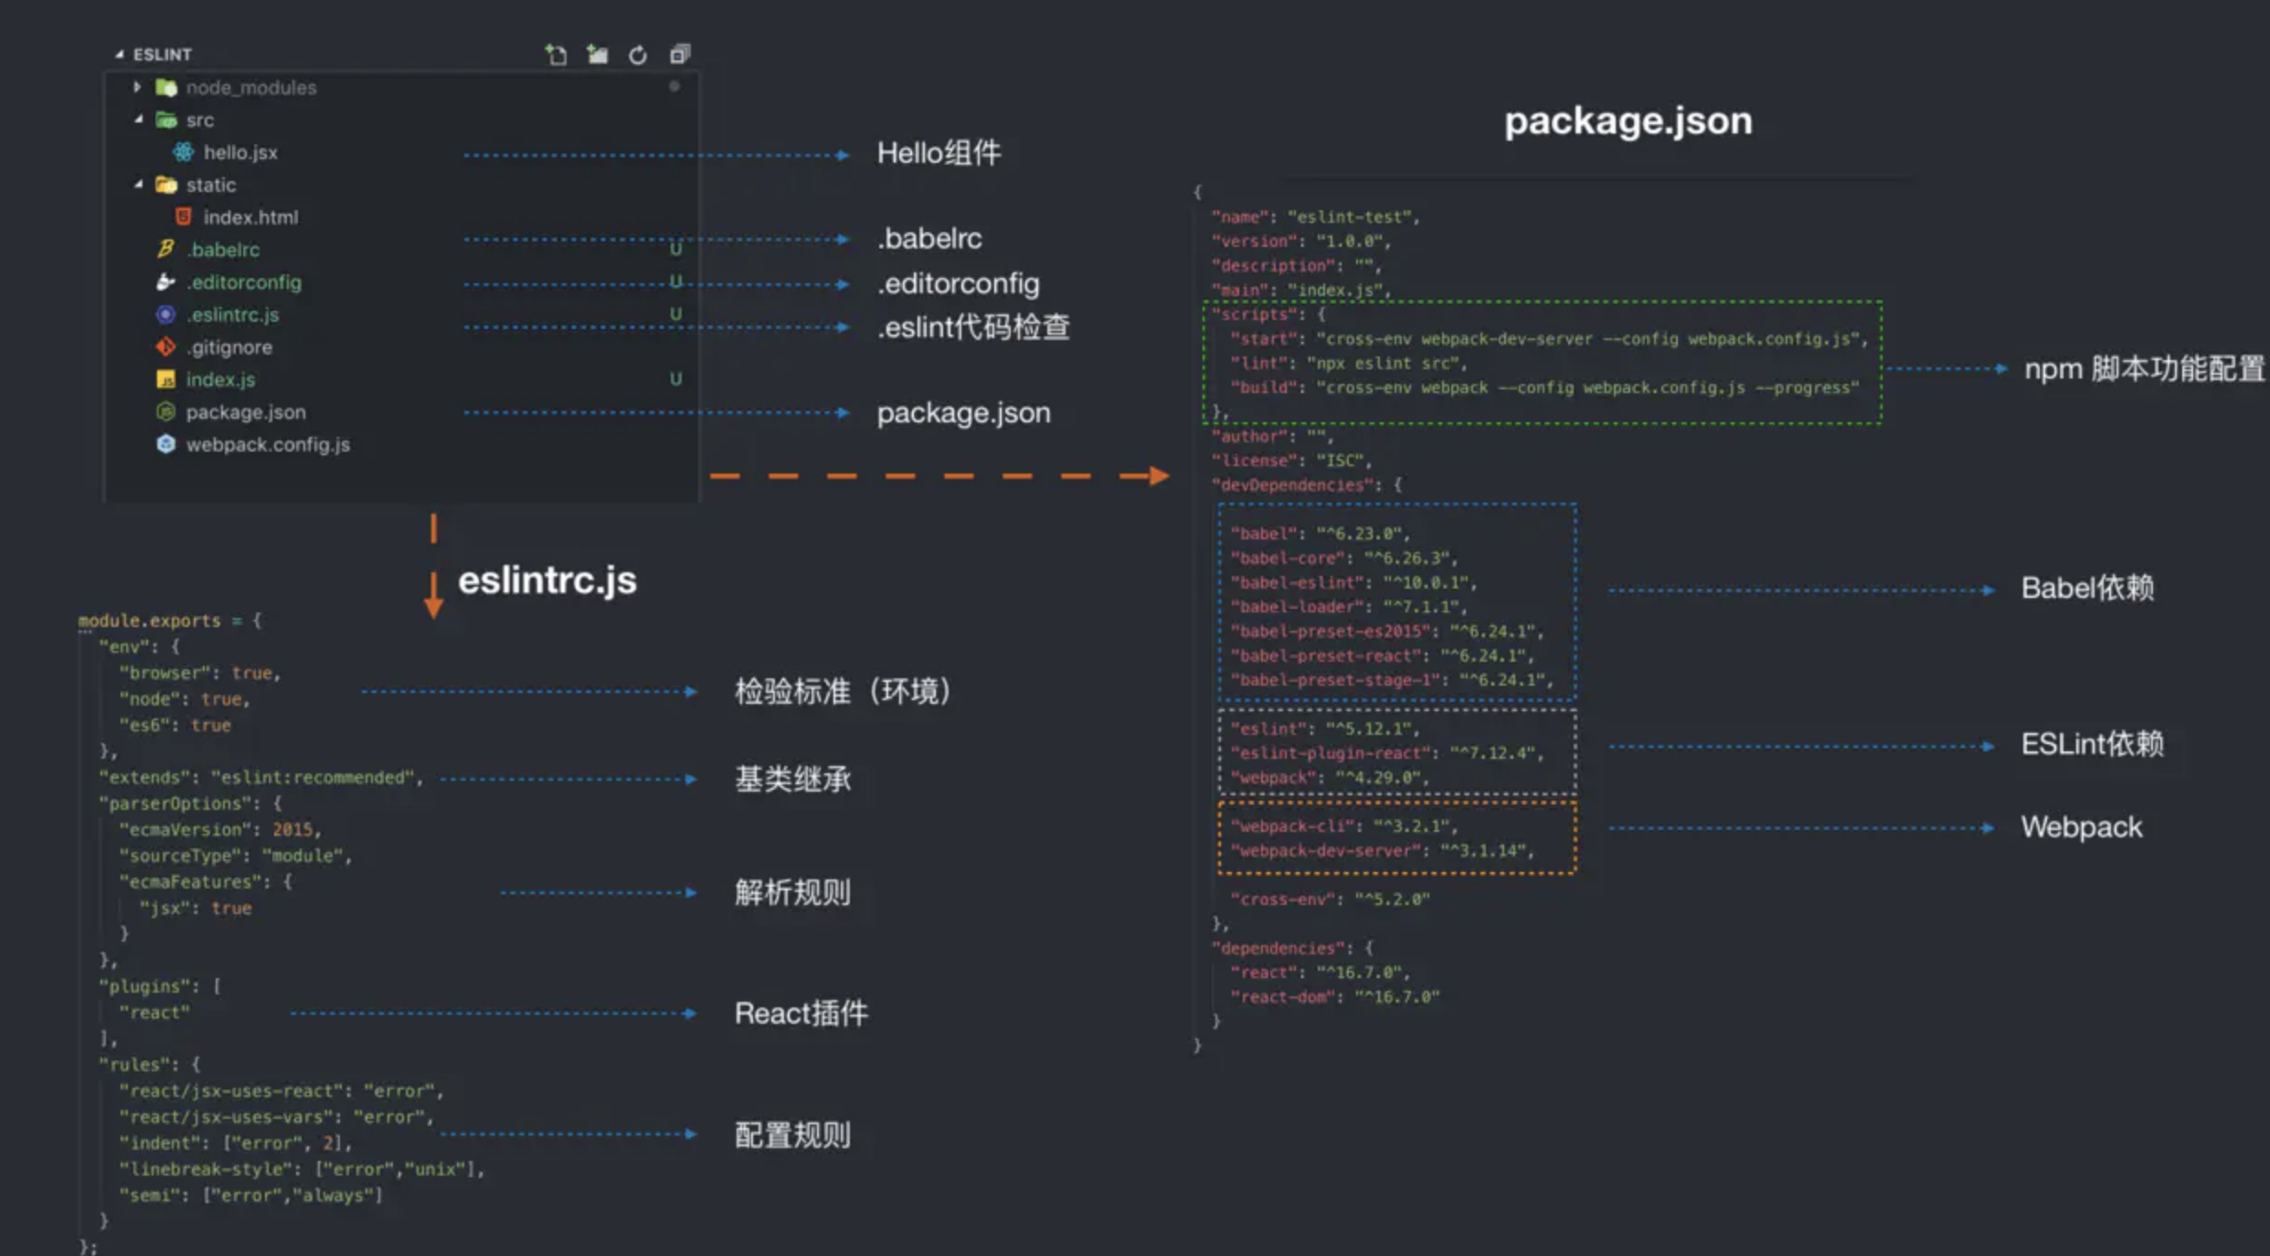Expand the node_modules folder arrow
Image resolution: width=2270 pixels, height=1256 pixels.
(x=137, y=88)
